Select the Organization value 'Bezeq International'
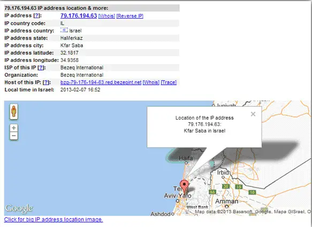Screen dimensions: 312x227 pos(82,75)
